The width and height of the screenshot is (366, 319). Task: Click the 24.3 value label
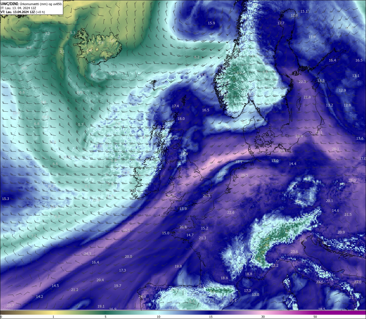point(87,254)
